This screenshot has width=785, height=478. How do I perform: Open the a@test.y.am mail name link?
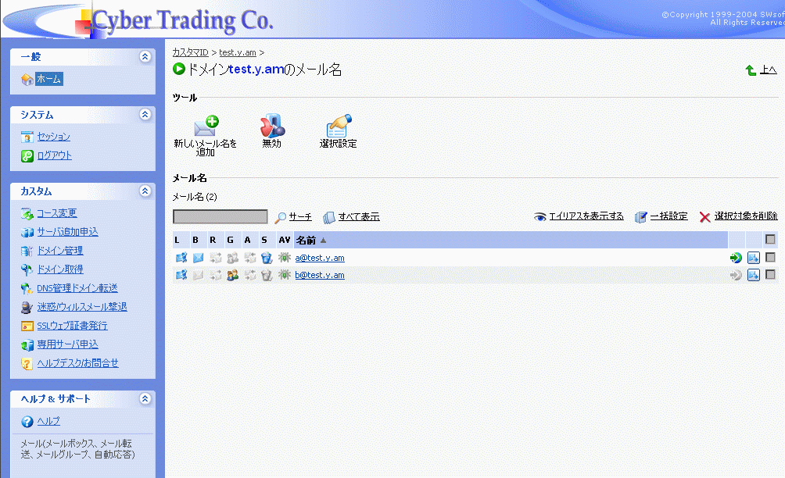[320, 258]
